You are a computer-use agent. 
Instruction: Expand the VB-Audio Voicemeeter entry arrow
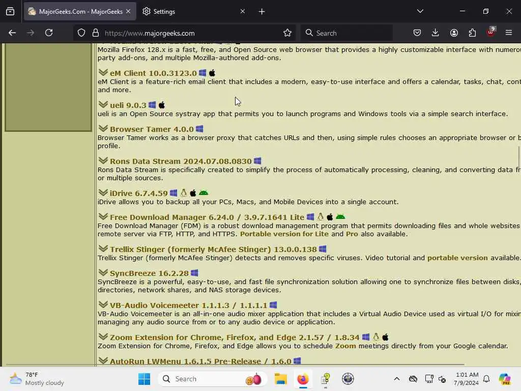pyautogui.click(x=103, y=304)
